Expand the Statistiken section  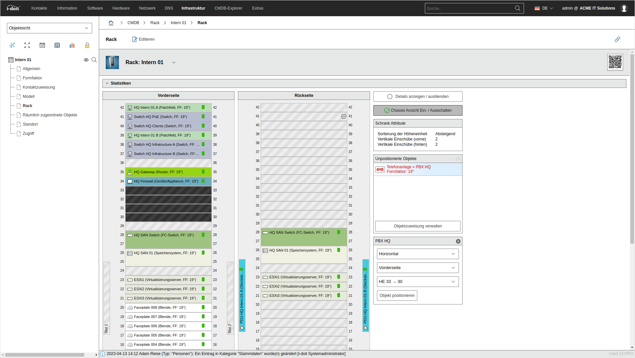pyautogui.click(x=121, y=83)
